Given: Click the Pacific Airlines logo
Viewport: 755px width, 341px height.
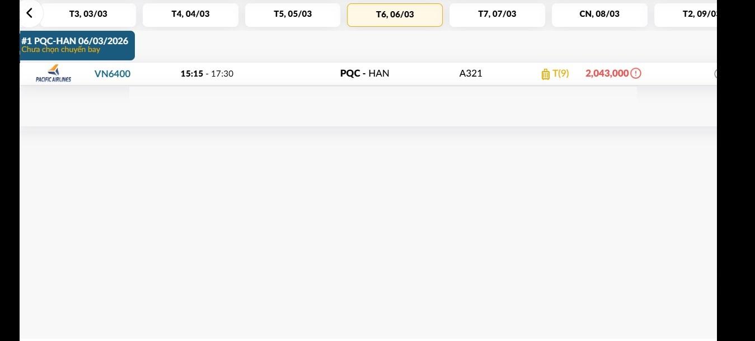Looking at the screenshot, I should [x=53, y=73].
